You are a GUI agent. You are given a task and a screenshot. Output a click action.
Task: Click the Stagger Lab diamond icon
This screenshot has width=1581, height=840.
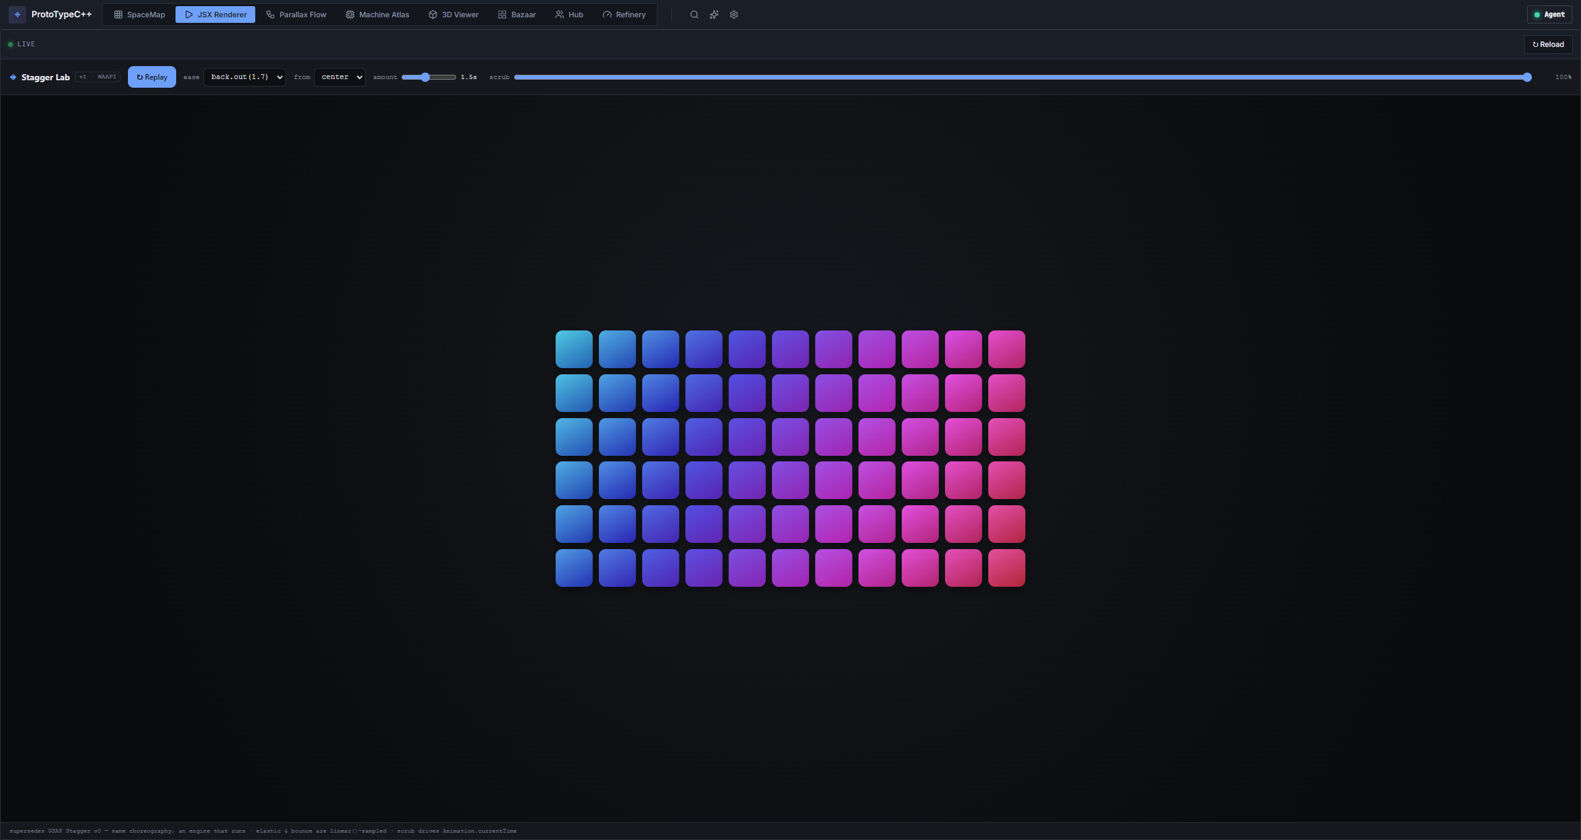(13, 77)
